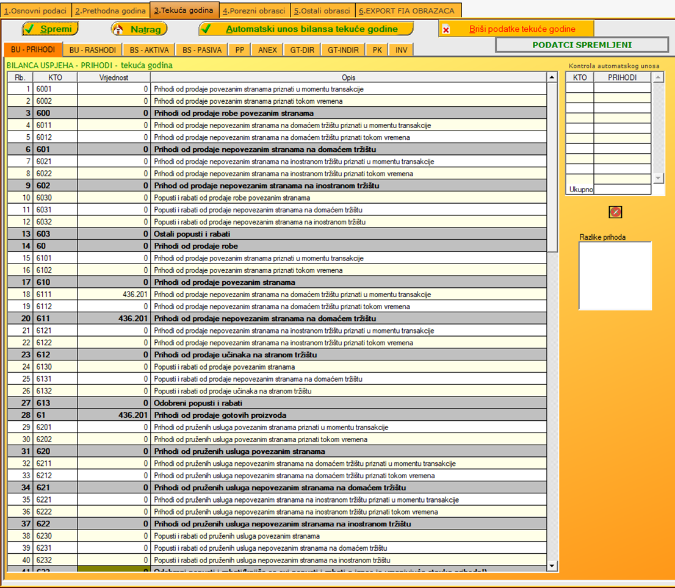Click Vrijednost cell 436.201 for KTO 6111
This screenshot has width=675, height=588.
114,294
